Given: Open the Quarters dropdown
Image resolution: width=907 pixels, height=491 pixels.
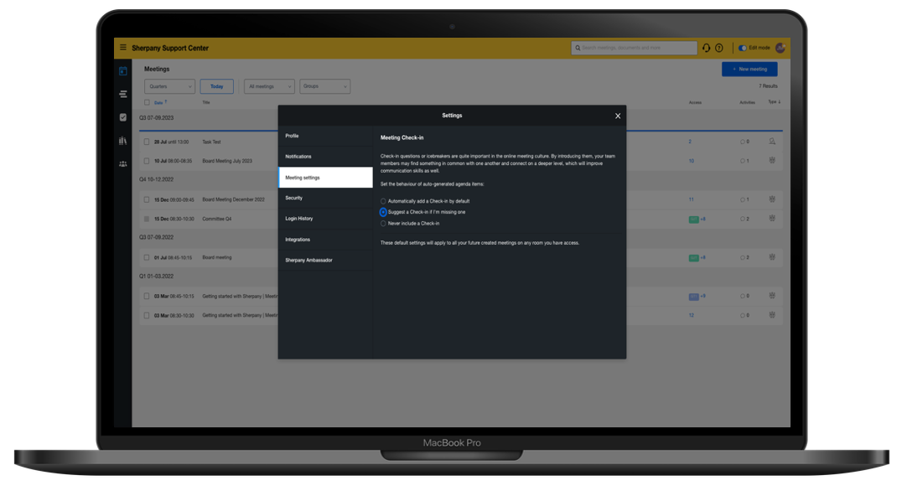Looking at the screenshot, I should point(169,86).
